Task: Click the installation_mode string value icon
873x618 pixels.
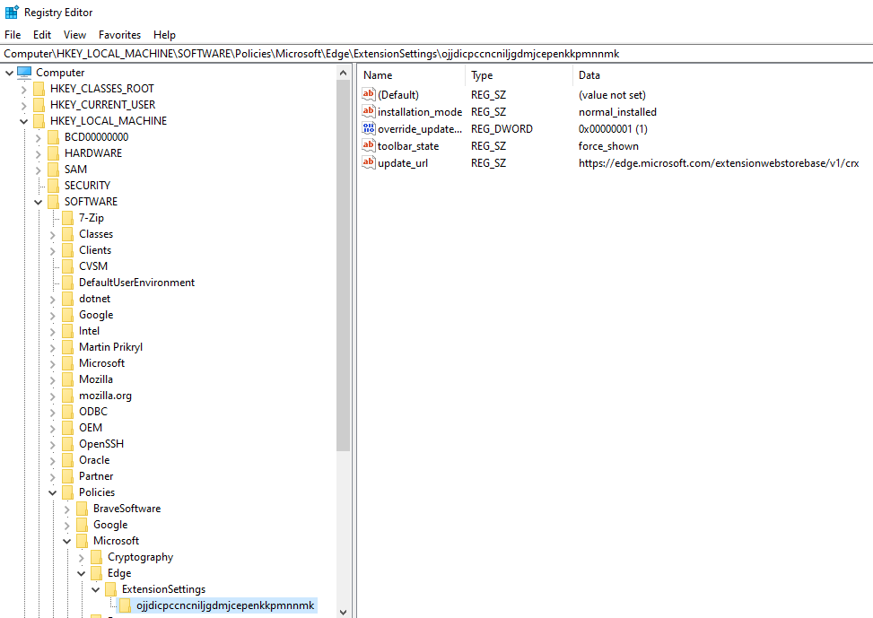Action: [369, 111]
